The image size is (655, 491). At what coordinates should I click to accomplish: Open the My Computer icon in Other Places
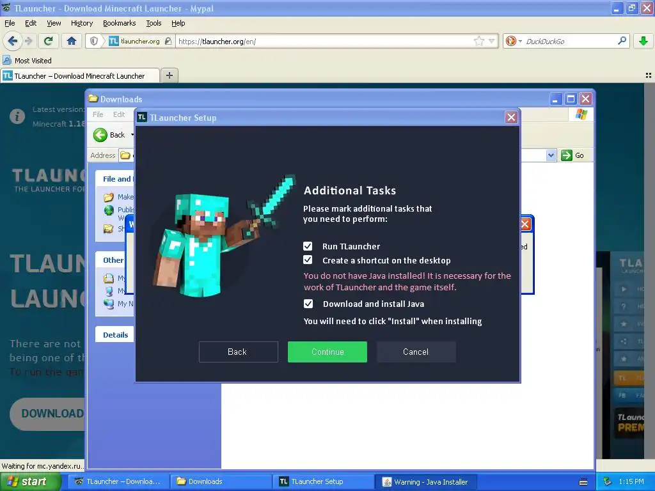point(109,291)
